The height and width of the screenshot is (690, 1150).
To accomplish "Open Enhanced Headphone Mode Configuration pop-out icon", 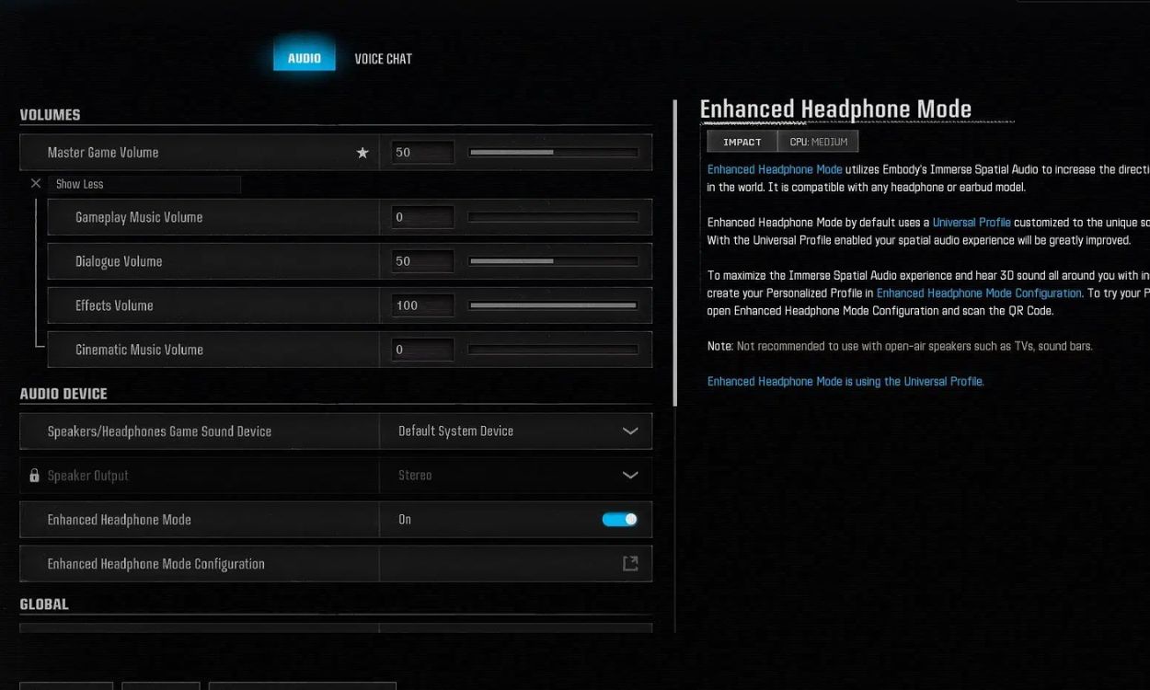I will [630, 563].
